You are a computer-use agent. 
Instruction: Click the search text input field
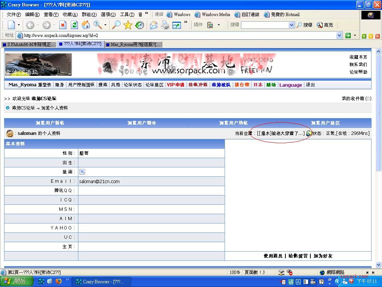coord(264,25)
